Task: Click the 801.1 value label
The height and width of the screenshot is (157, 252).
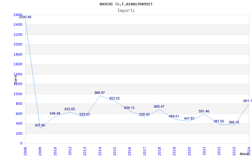Action: (x=248, y=101)
